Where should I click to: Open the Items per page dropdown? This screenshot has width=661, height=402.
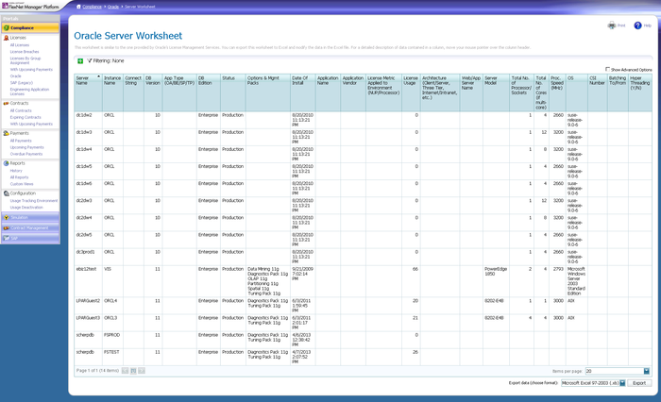click(646, 372)
